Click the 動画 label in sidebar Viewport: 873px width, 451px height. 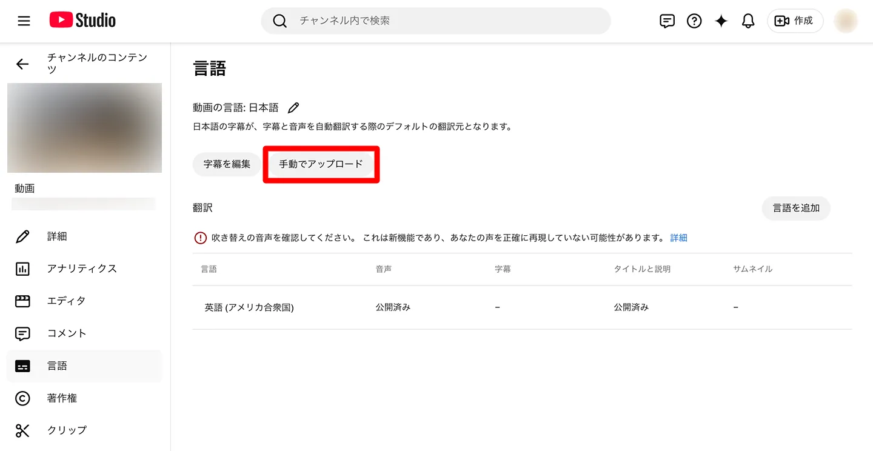[x=25, y=189]
